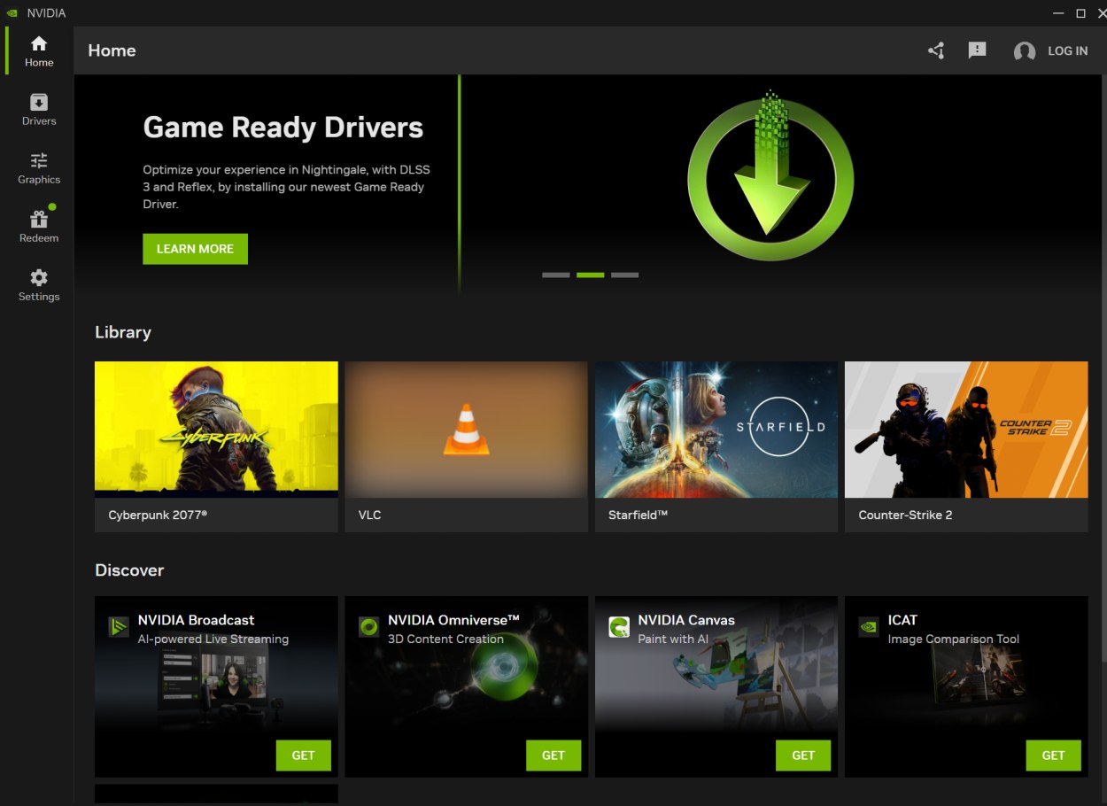Viewport: 1107px width, 806px height.
Task: Open Cyberpunk 2077 from the Library
Action: tap(215, 428)
